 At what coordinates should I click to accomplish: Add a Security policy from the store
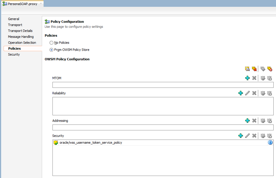240,135
